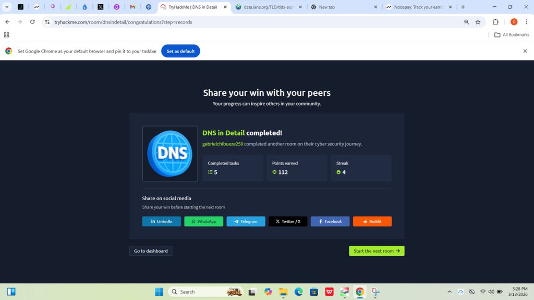Open a new browser tab with plus
The width and height of the screenshot is (534, 300).
tap(463, 7)
